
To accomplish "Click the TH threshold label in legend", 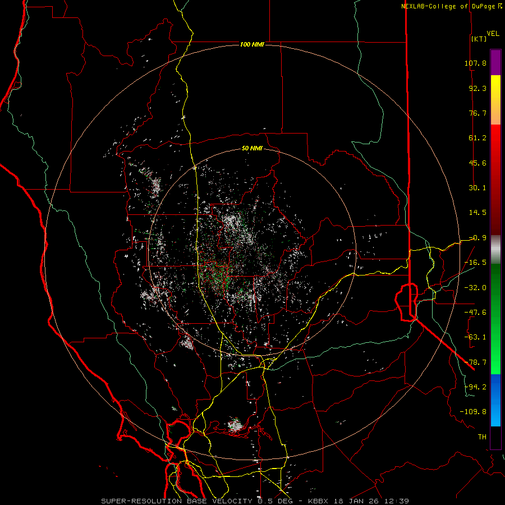I will 482,437.
